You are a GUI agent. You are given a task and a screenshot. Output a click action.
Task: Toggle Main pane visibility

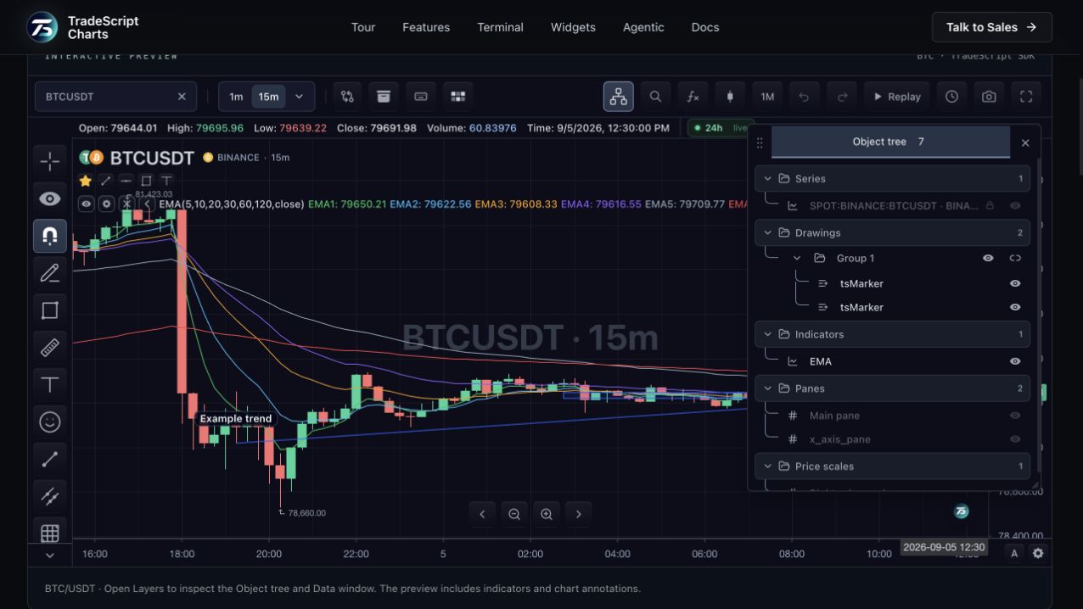[1015, 416]
